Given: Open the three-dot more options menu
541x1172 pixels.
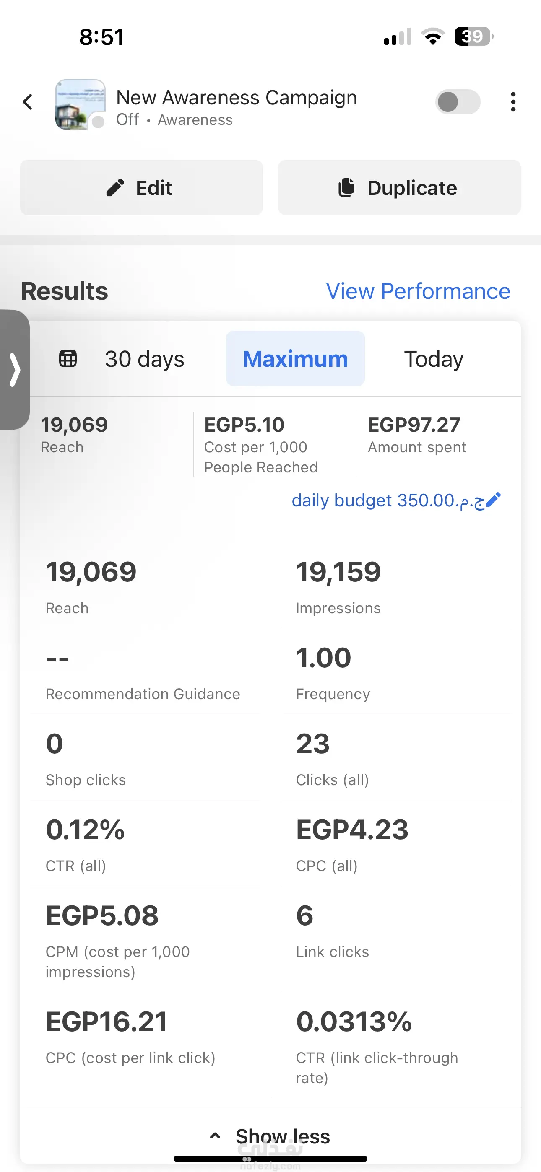Looking at the screenshot, I should (513, 102).
